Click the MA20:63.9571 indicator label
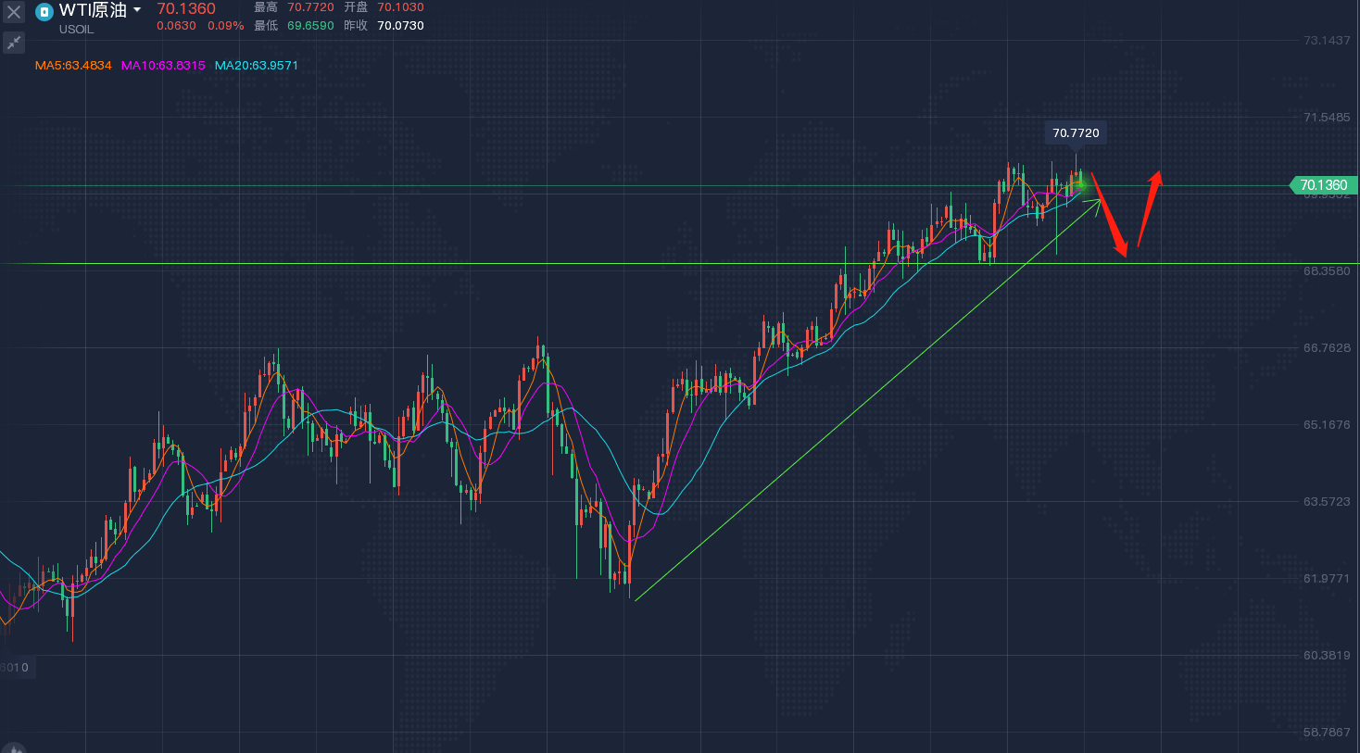 pyautogui.click(x=257, y=66)
